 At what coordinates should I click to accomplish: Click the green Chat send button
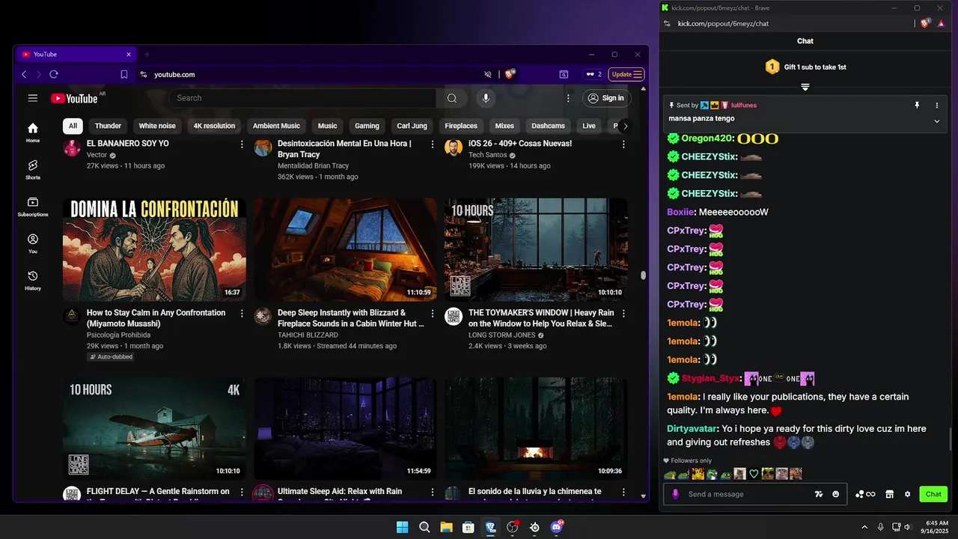point(933,494)
